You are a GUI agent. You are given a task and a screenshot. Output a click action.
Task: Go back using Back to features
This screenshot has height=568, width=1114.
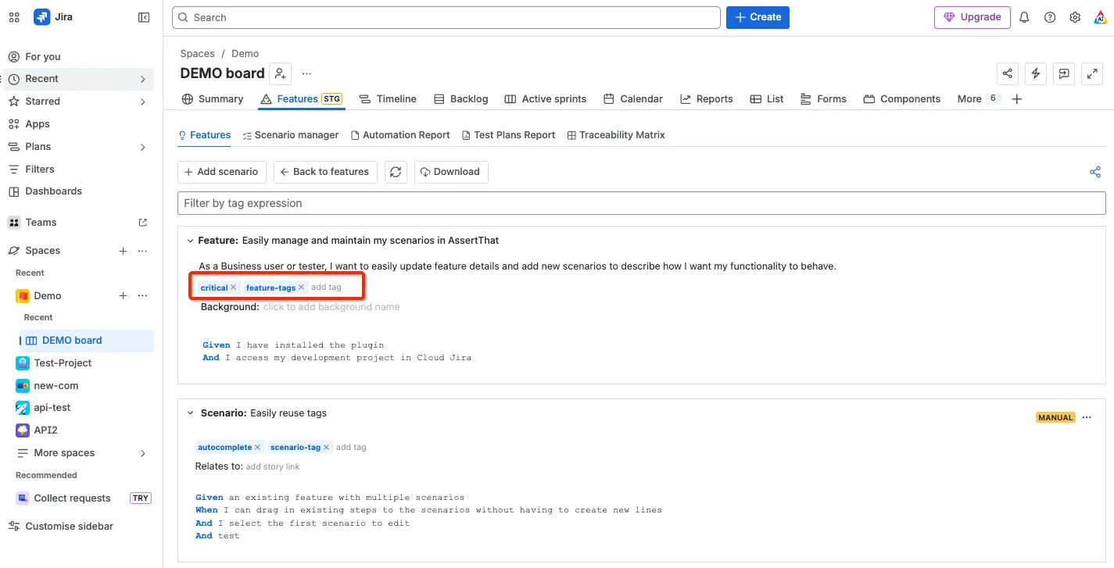325,172
